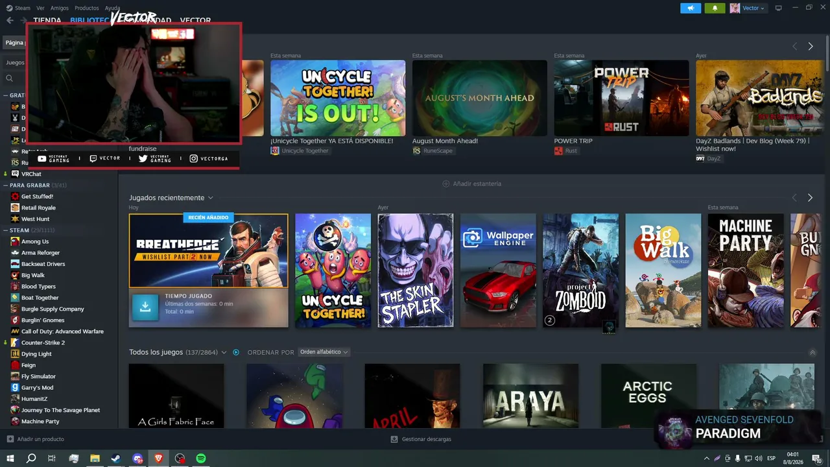Open The Skin Stapler game cover
The height and width of the screenshot is (467, 830).
pyautogui.click(x=416, y=270)
